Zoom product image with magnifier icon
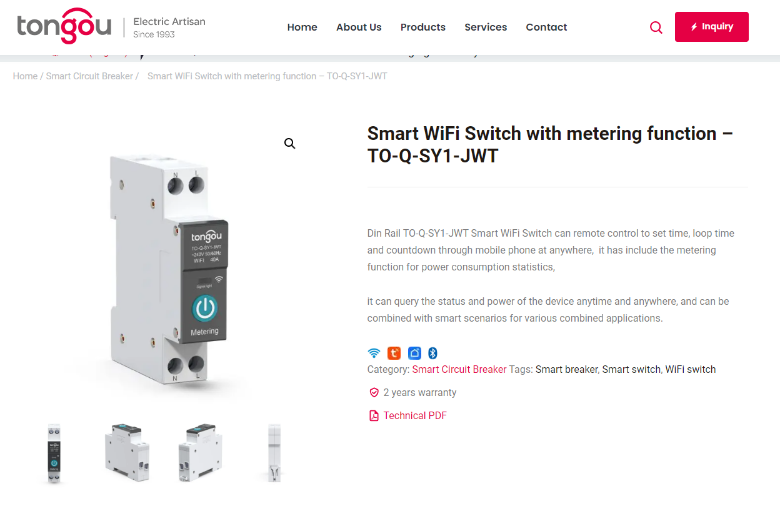The image size is (780, 529). coord(290,144)
